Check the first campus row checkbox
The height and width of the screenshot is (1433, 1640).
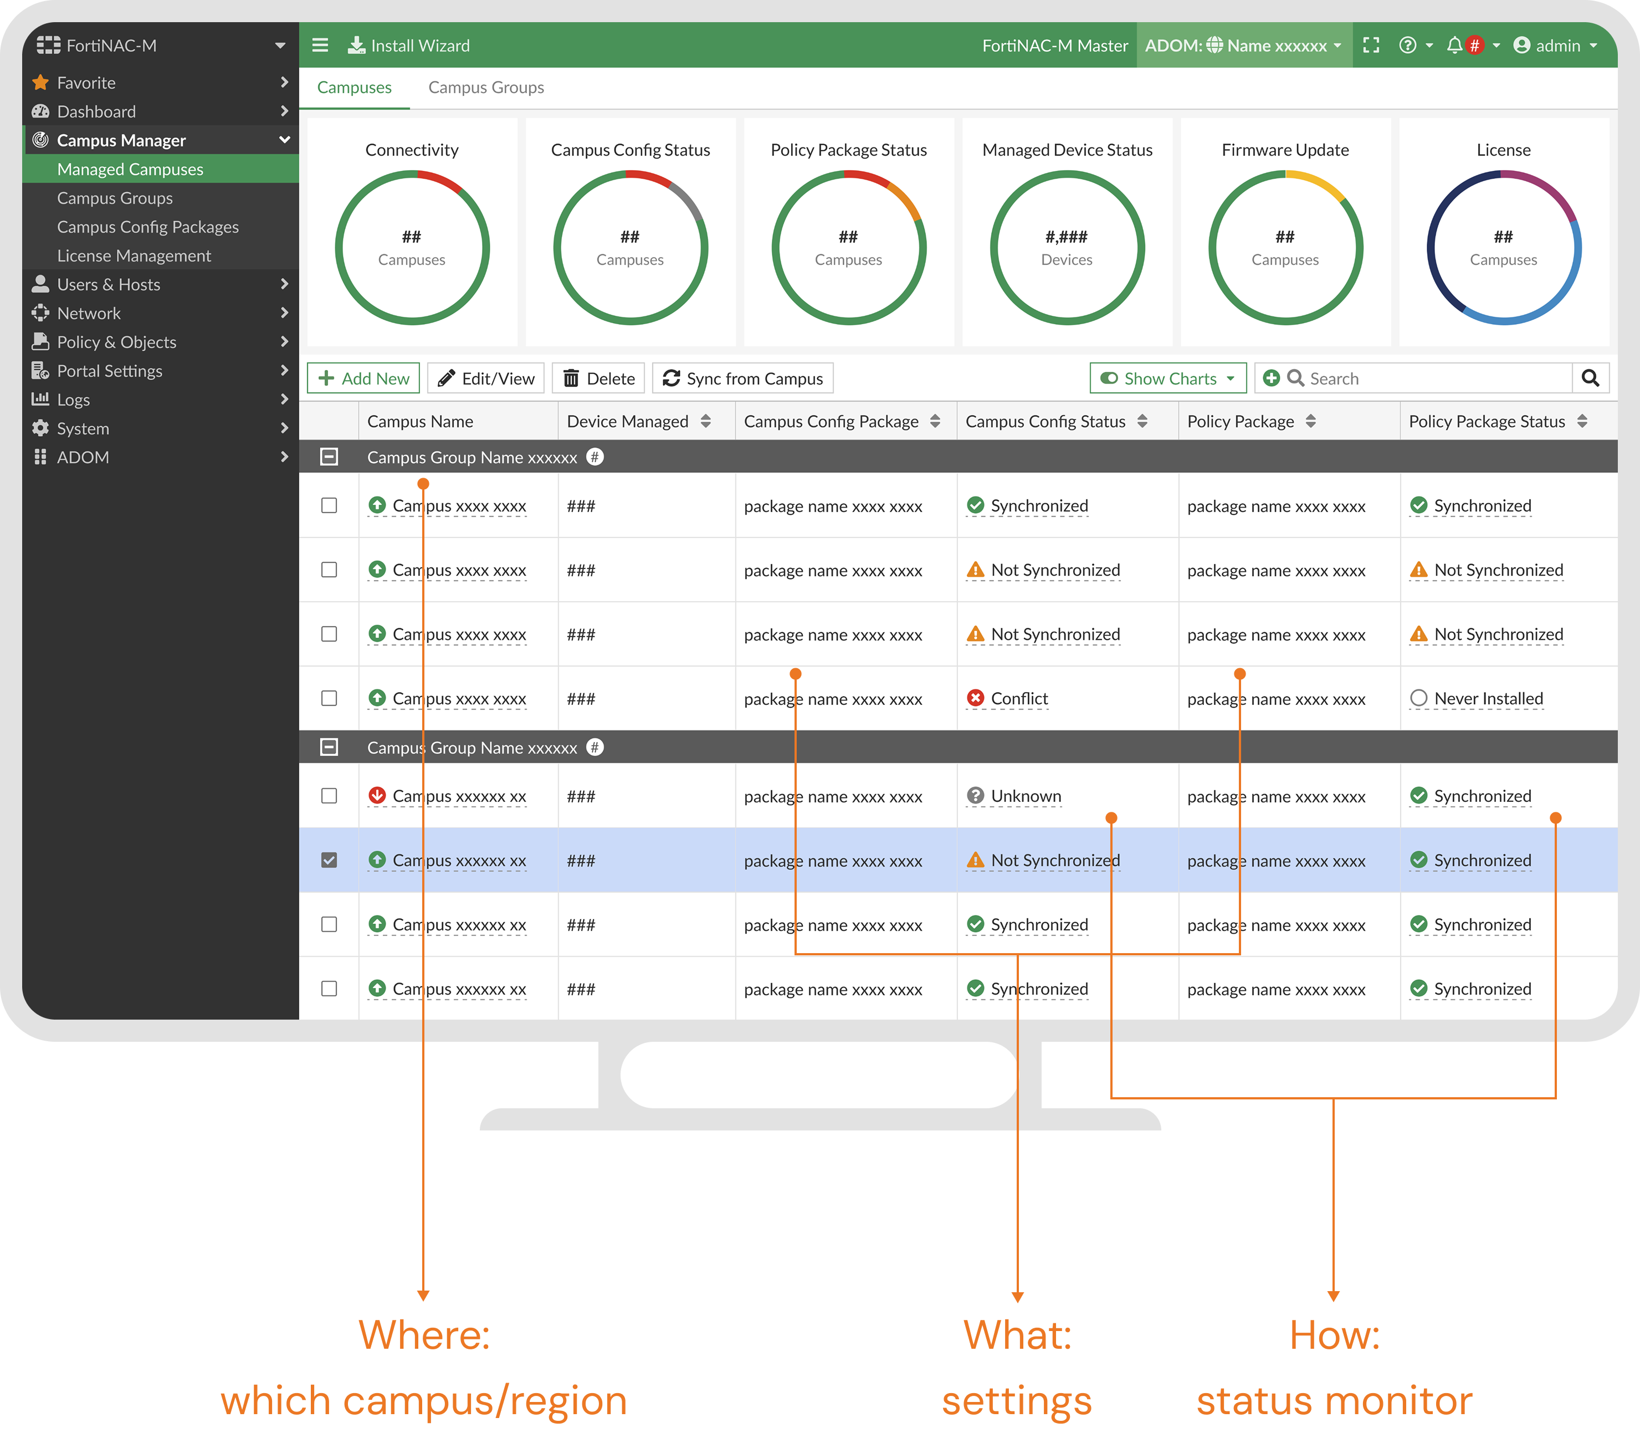pos(329,505)
